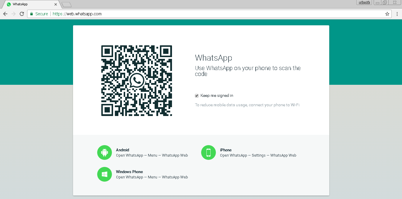Viewport: 402px width, 199px height.
Task: Uncheck the Keep me signed in checkbox
Action: [197, 96]
